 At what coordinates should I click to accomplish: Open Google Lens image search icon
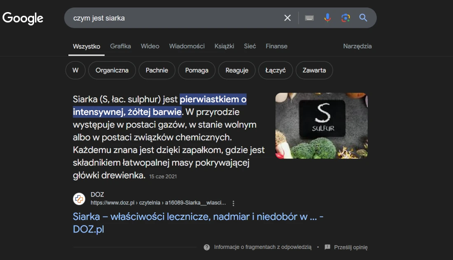[346, 18]
